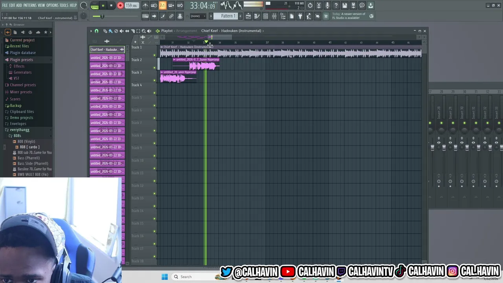Viewport: 503px width, 283px height.
Task: Add new pattern with plus button
Action: tap(240, 16)
